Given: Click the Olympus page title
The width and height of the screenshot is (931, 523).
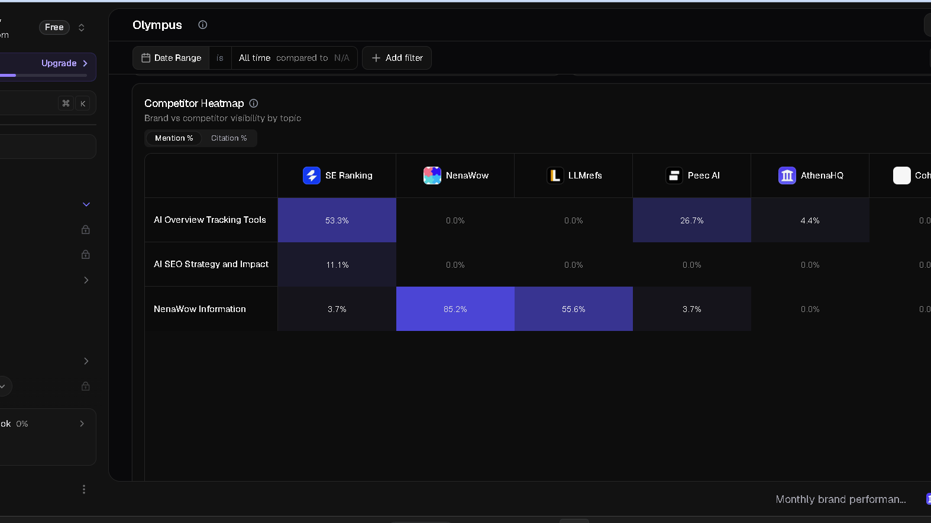Looking at the screenshot, I should pyautogui.click(x=157, y=25).
